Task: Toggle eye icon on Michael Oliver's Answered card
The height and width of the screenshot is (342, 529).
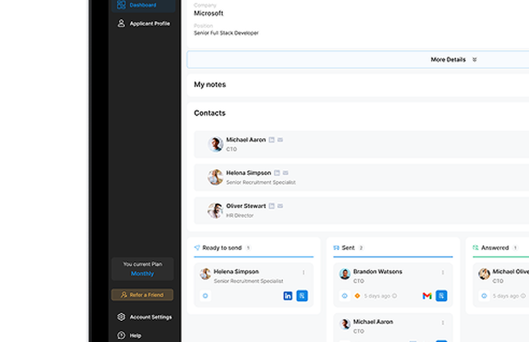Action: (484, 296)
